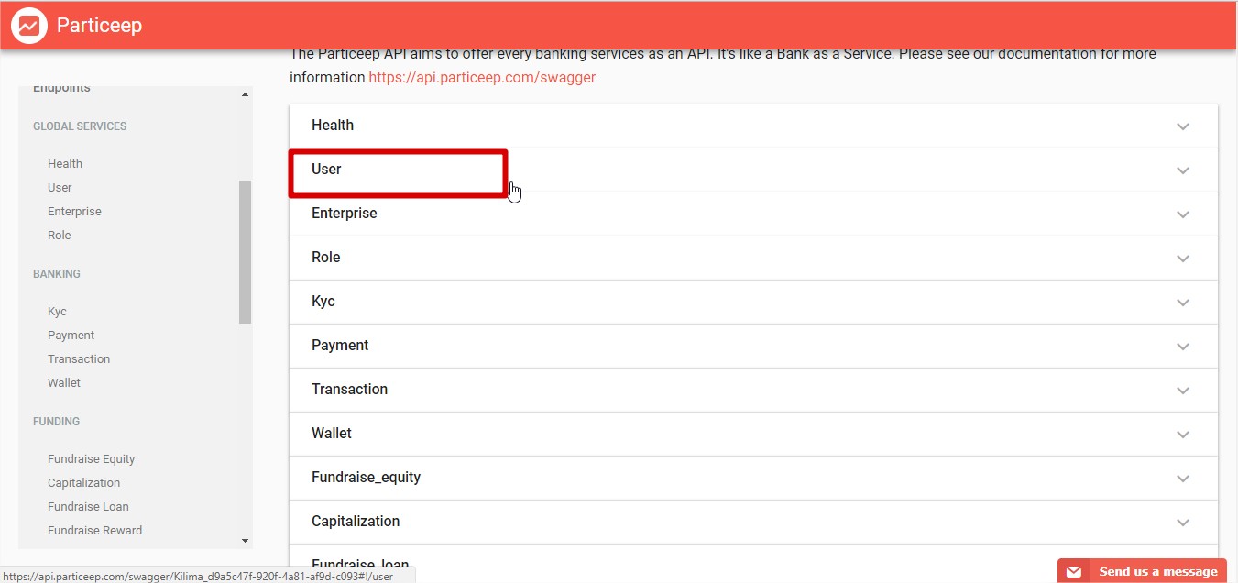Open the Payment panel title
This screenshot has height=583, width=1238.
click(x=340, y=345)
